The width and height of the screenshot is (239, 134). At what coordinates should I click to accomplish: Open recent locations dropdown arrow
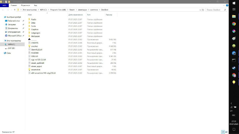coord(11,10)
